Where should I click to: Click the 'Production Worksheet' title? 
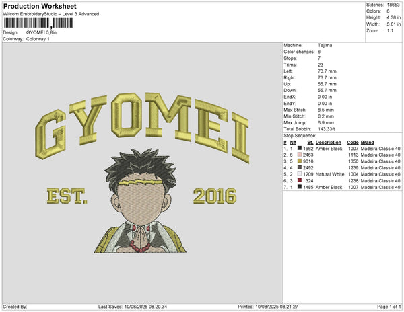[40, 6]
